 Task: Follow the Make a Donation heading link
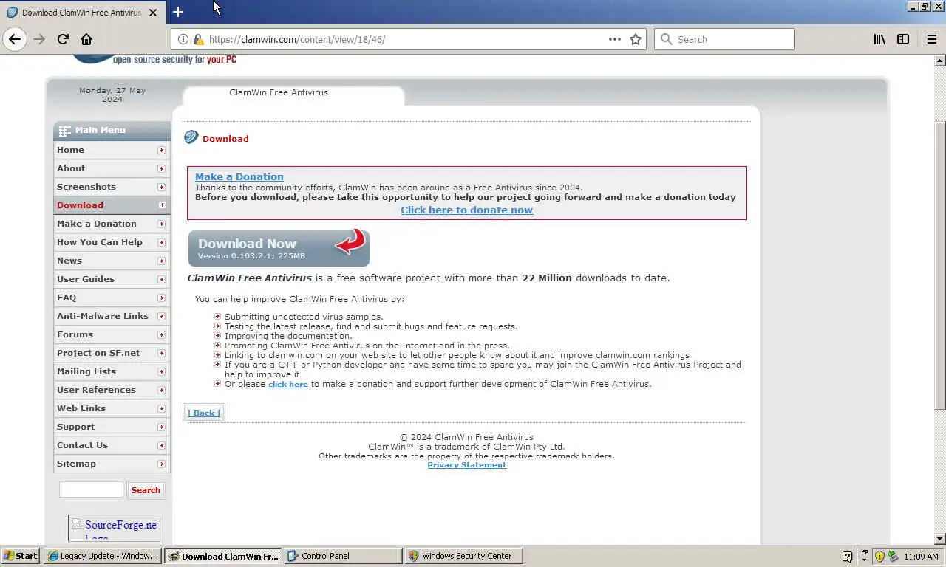239,176
